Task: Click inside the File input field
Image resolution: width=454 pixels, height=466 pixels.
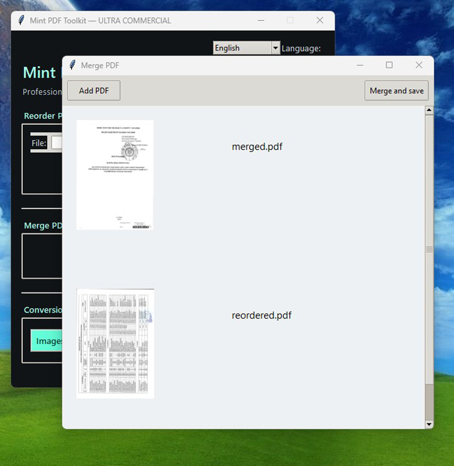Action: click(58, 143)
